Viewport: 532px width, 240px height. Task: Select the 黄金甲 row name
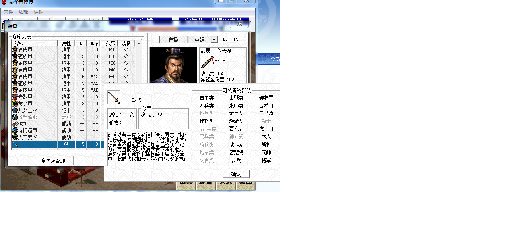[25, 104]
